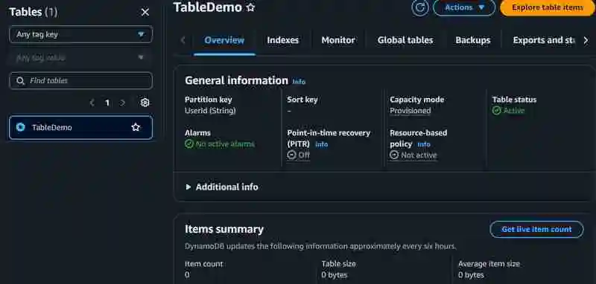Click Get live item count button

click(536, 230)
